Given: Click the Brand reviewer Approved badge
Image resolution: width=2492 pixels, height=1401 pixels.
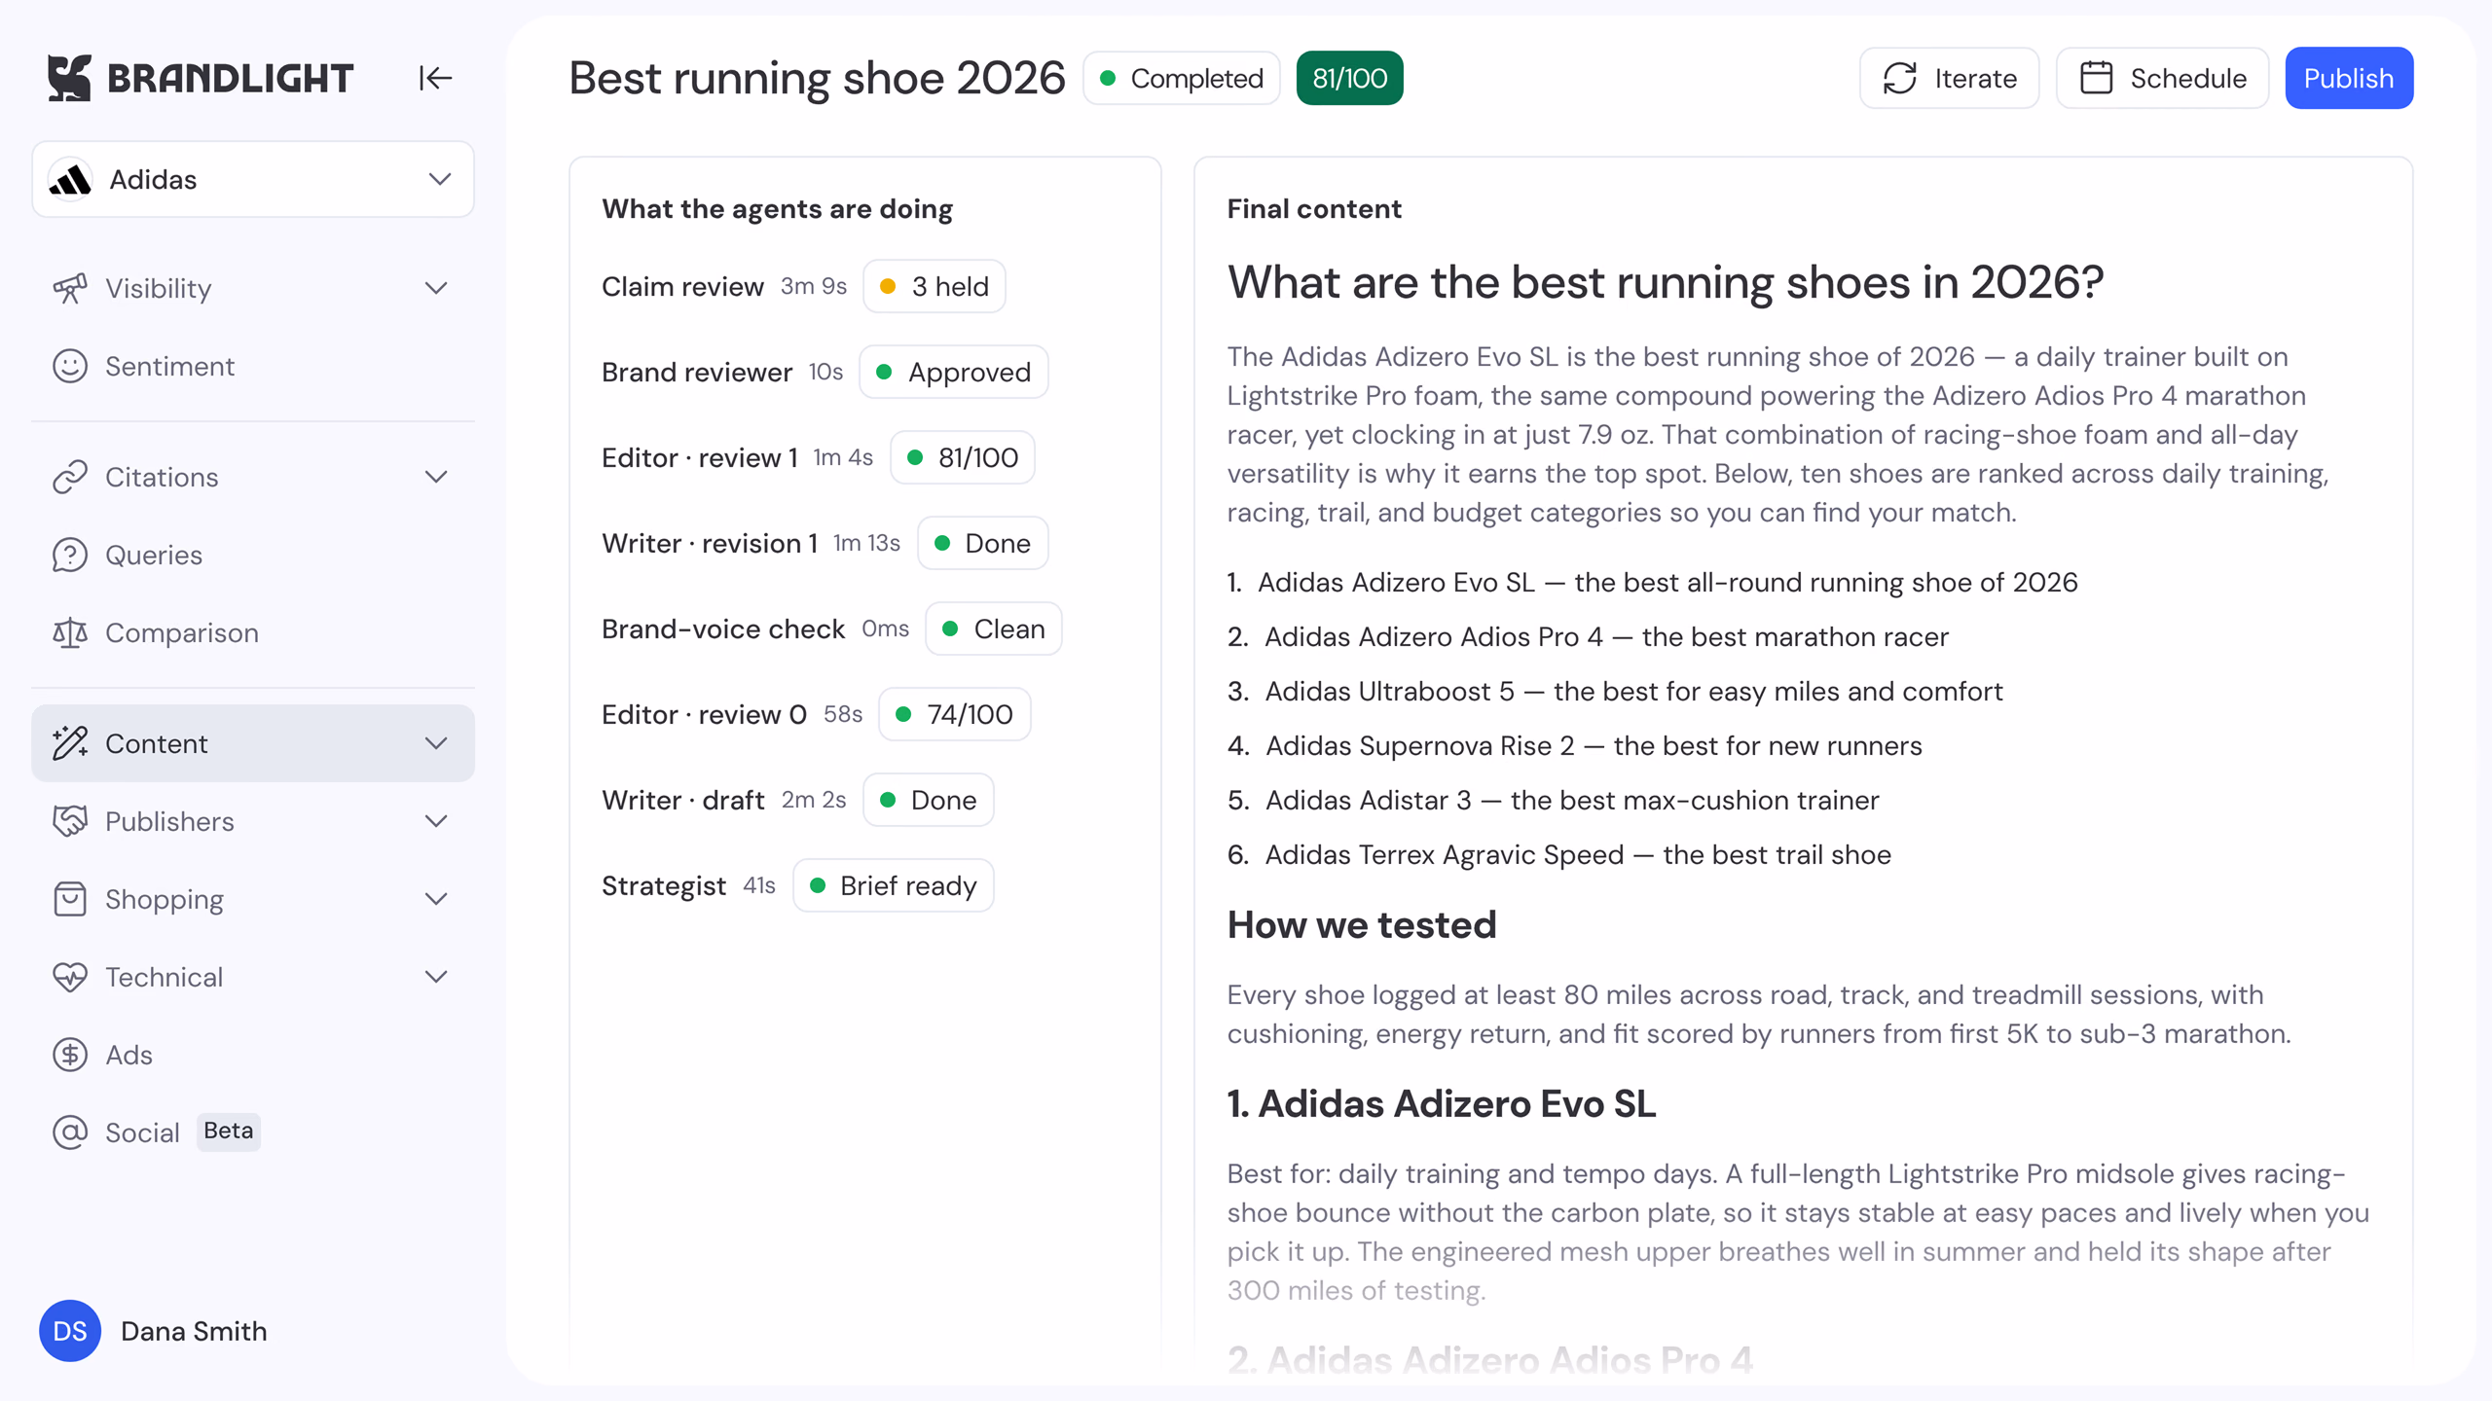Looking at the screenshot, I should [x=954, y=372].
